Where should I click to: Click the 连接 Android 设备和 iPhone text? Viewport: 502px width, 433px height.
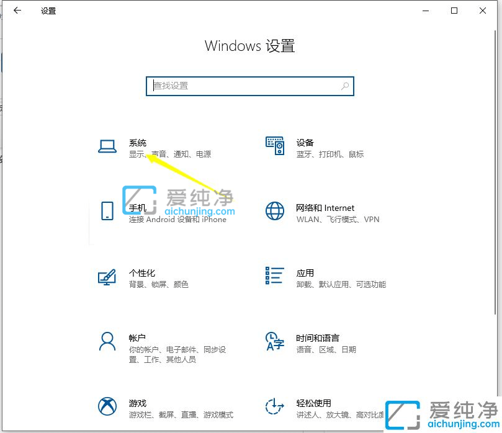(177, 220)
